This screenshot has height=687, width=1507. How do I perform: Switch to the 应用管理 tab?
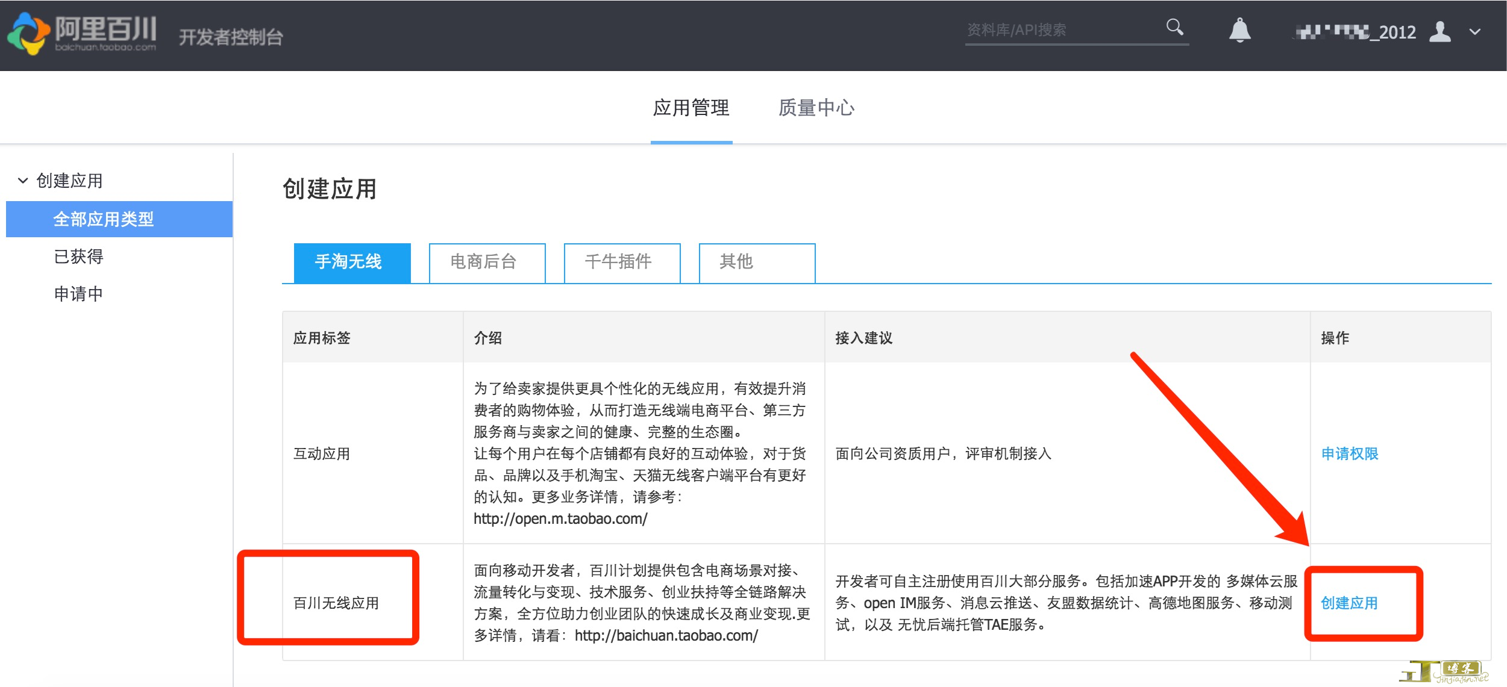[x=691, y=108]
